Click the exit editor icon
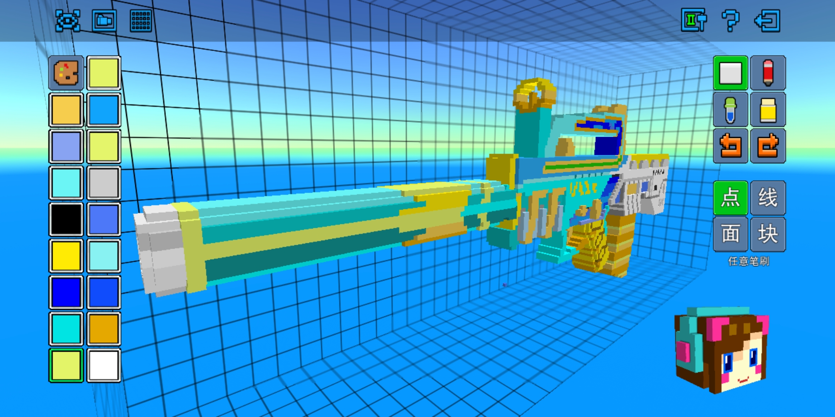Screen dimensions: 835x417 click(767, 20)
